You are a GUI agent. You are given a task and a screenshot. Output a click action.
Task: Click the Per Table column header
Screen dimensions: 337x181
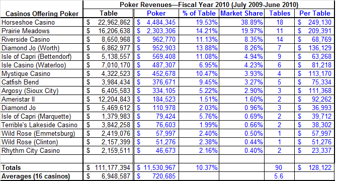315,13
